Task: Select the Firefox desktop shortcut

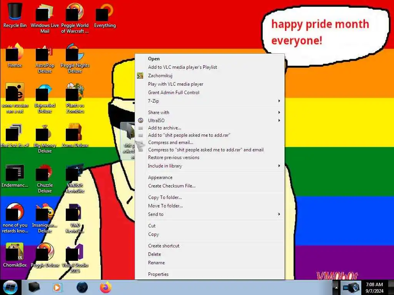Action: coord(15,56)
